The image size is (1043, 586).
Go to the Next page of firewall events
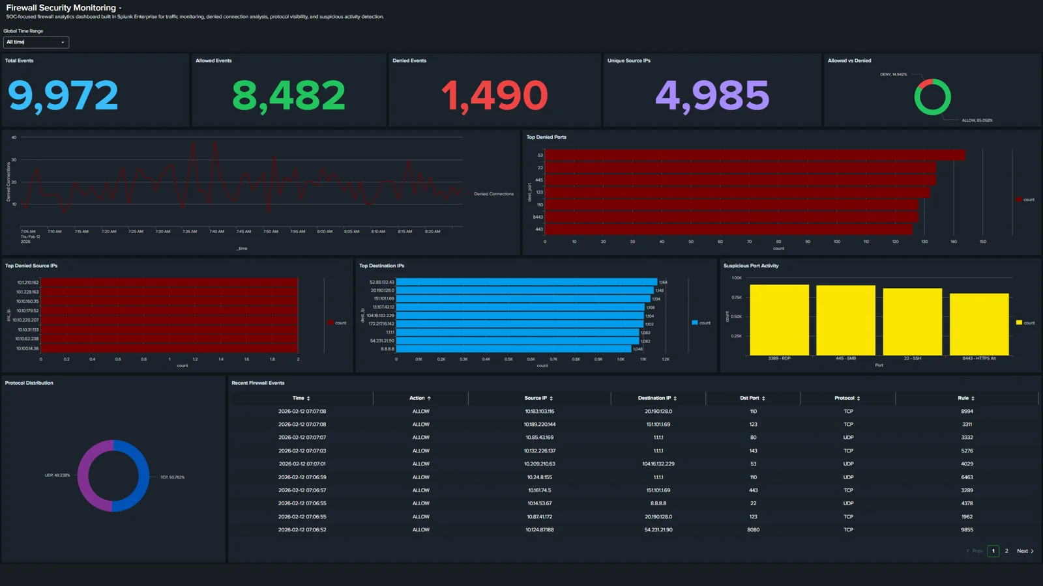click(1025, 551)
